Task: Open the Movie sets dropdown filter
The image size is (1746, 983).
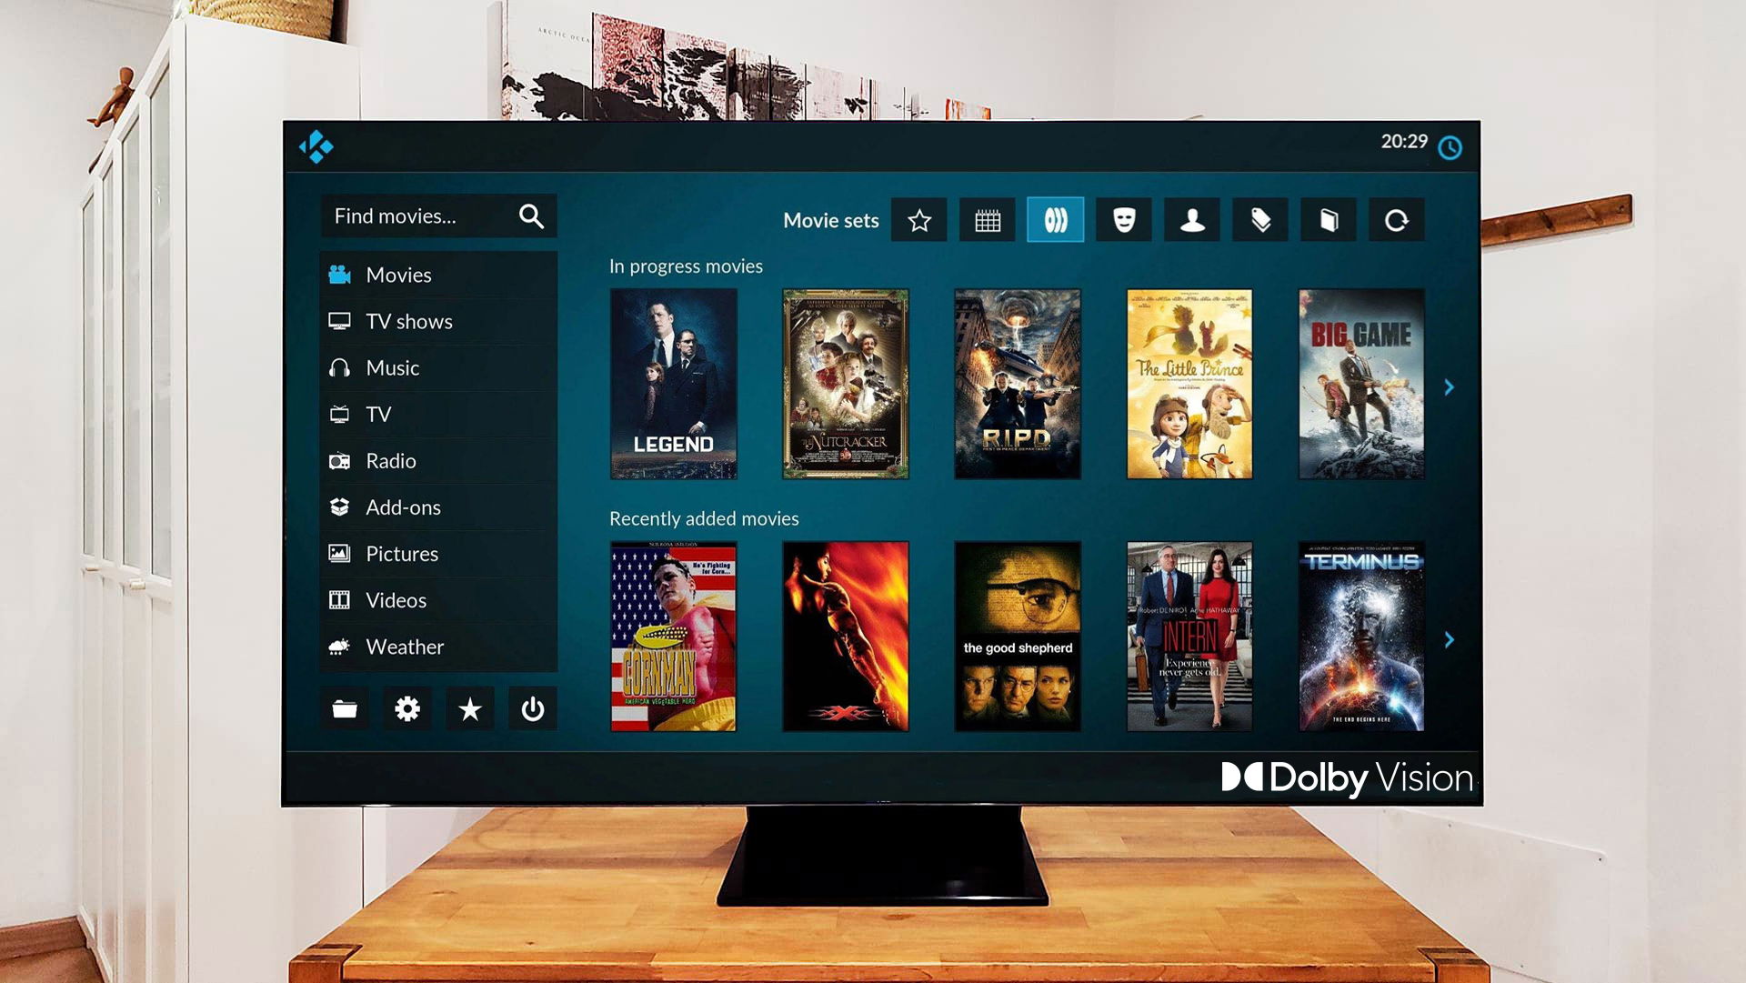Action: pyautogui.click(x=831, y=219)
